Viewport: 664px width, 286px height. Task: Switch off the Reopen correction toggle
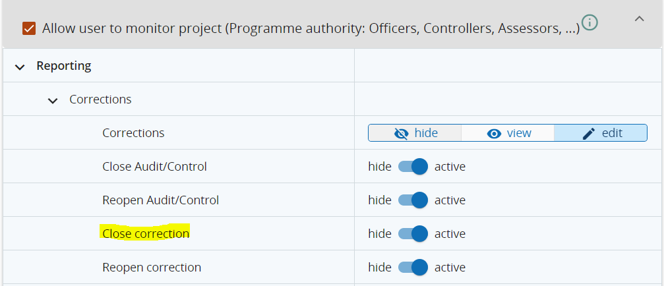pos(413,268)
